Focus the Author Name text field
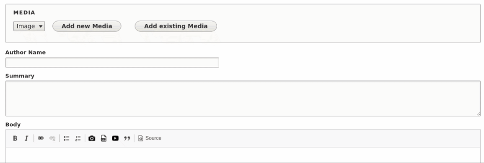484x163 pixels. tap(112, 63)
